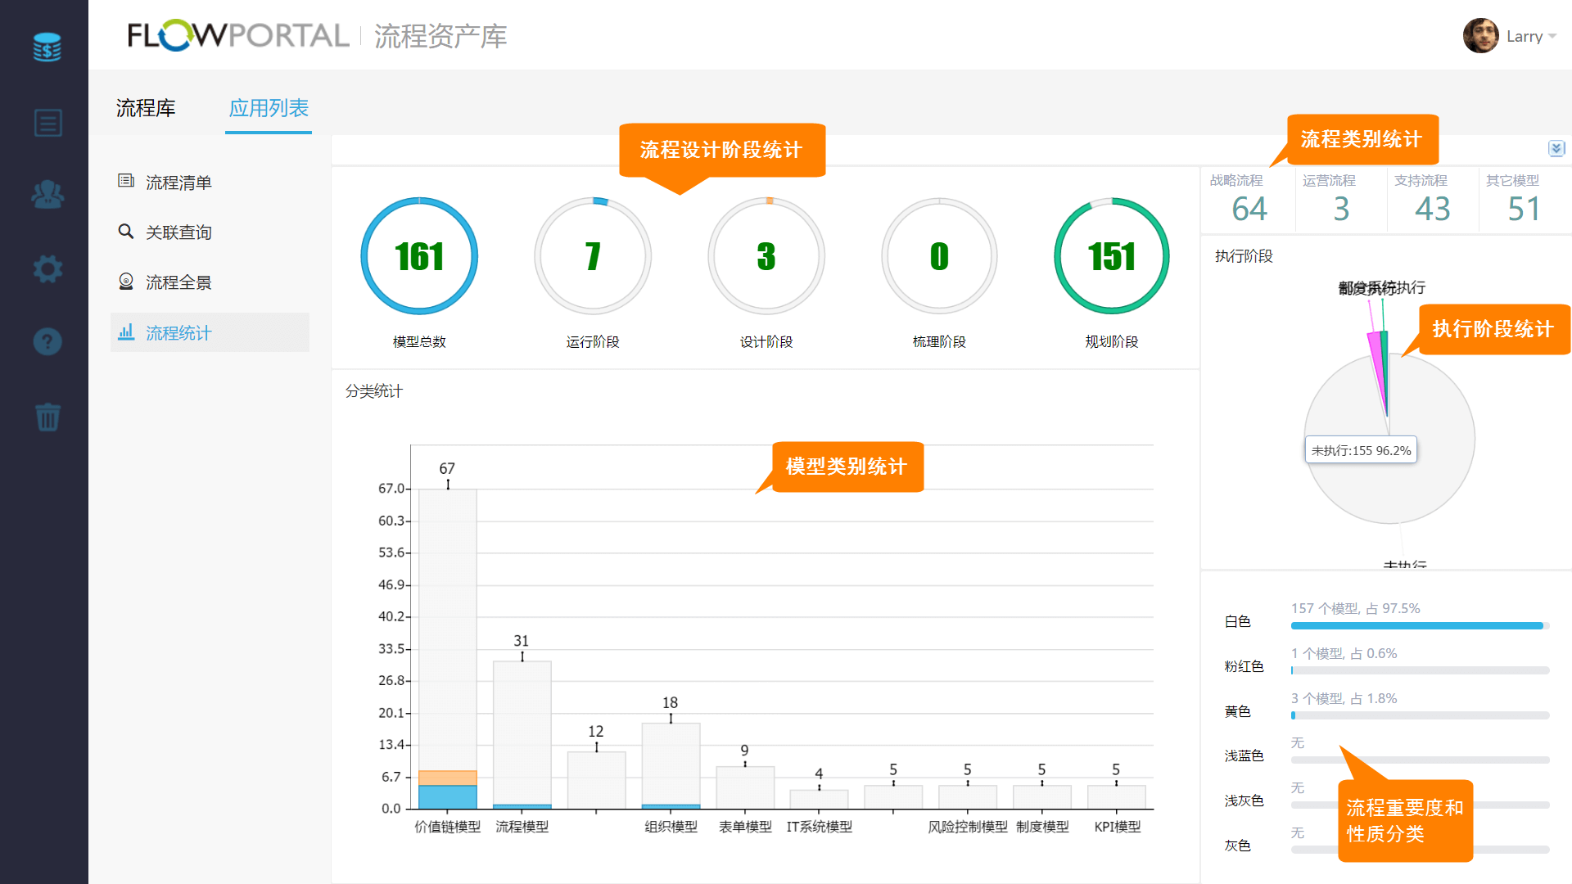Click the database coins sidebar icon
1572x884 pixels.
(47, 47)
